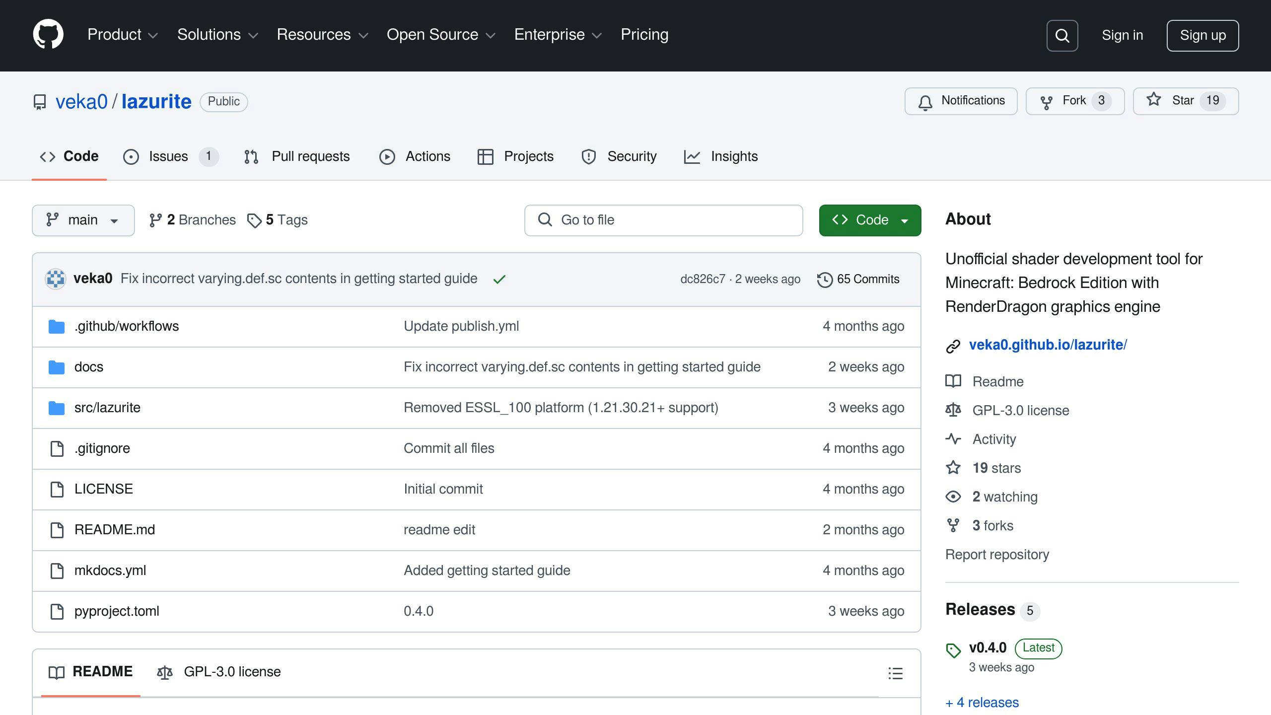Screen dimensions: 1271x715
Task: Switch to the Actions tab
Action: 415,156
